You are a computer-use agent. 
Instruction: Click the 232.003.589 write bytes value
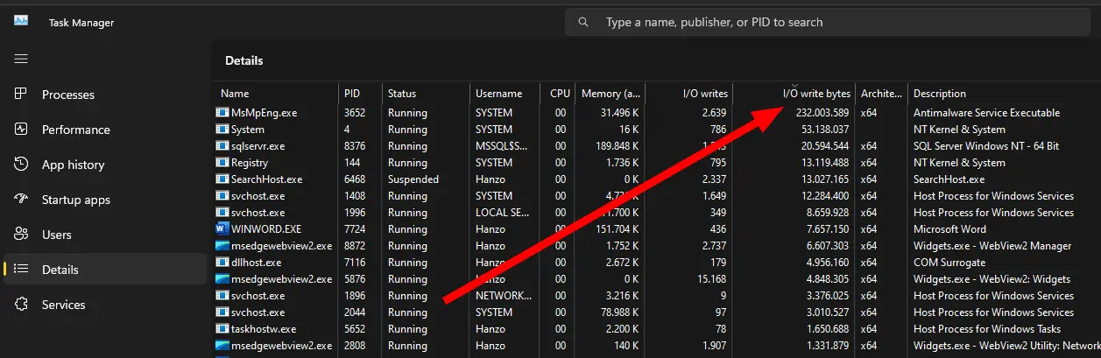point(823,113)
